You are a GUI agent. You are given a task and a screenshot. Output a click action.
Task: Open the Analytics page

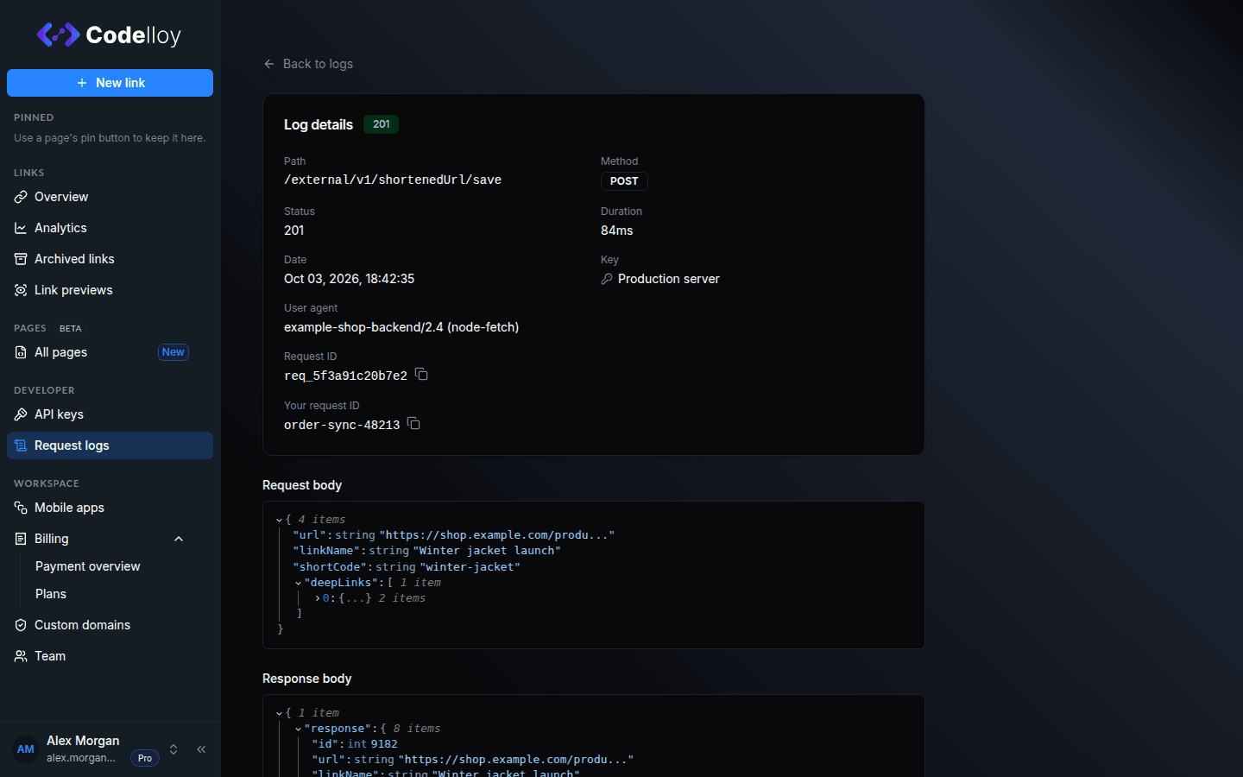pos(110,228)
